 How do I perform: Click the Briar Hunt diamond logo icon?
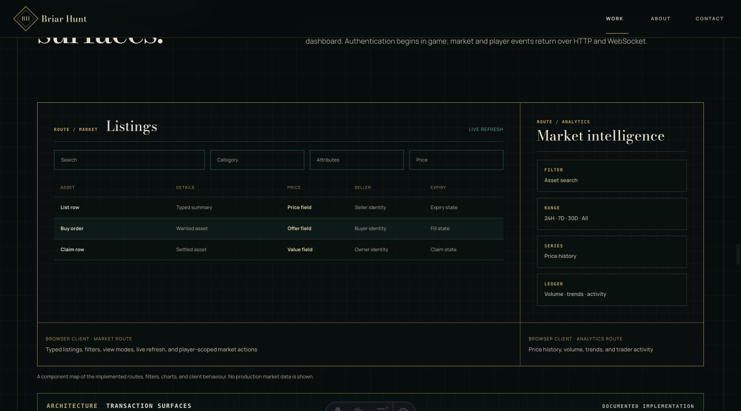(26, 18)
